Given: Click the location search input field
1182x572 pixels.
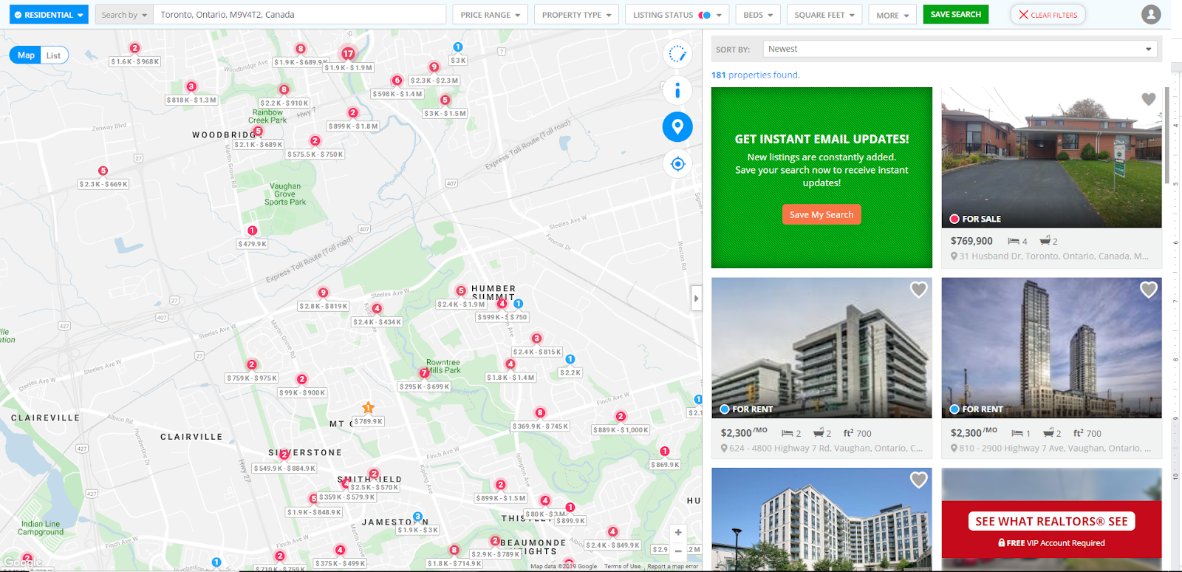Looking at the screenshot, I should point(299,15).
